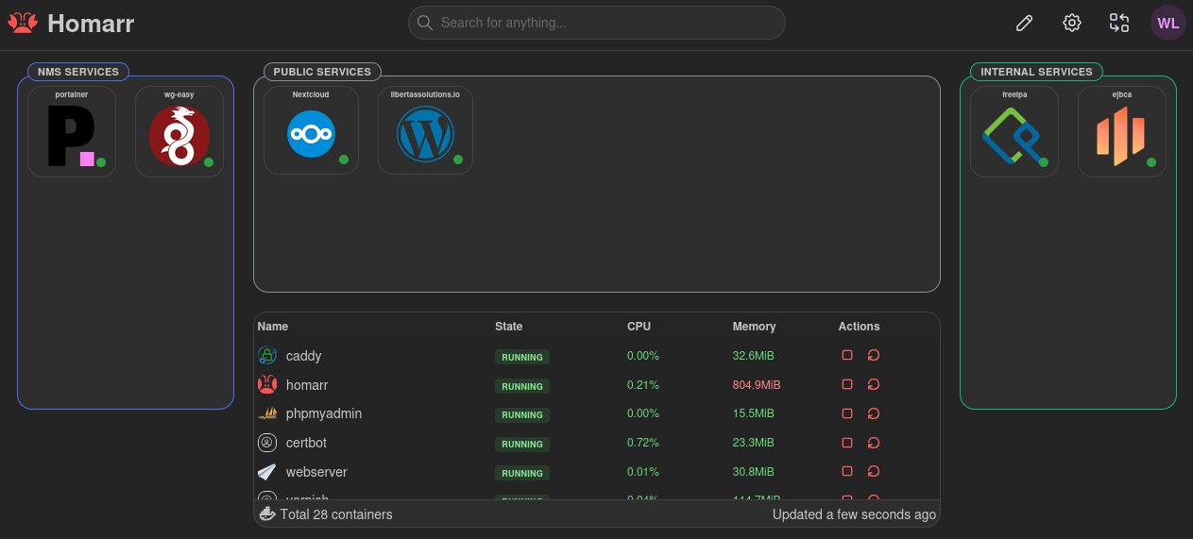Click caddy container icon
Viewport: 1193px width, 539px height.
267,356
